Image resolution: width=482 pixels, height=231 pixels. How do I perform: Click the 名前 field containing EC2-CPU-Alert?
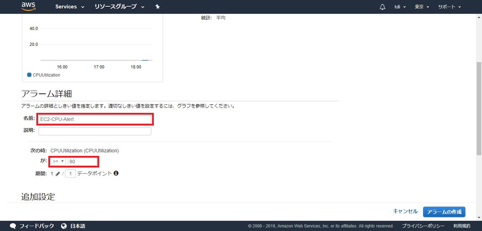tap(95, 119)
